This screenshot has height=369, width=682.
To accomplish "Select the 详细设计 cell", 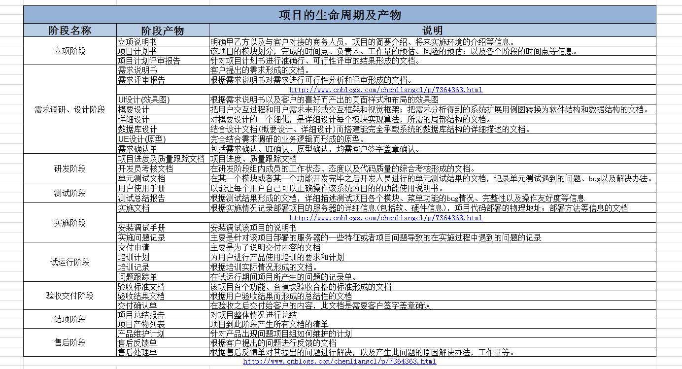I will point(163,119).
